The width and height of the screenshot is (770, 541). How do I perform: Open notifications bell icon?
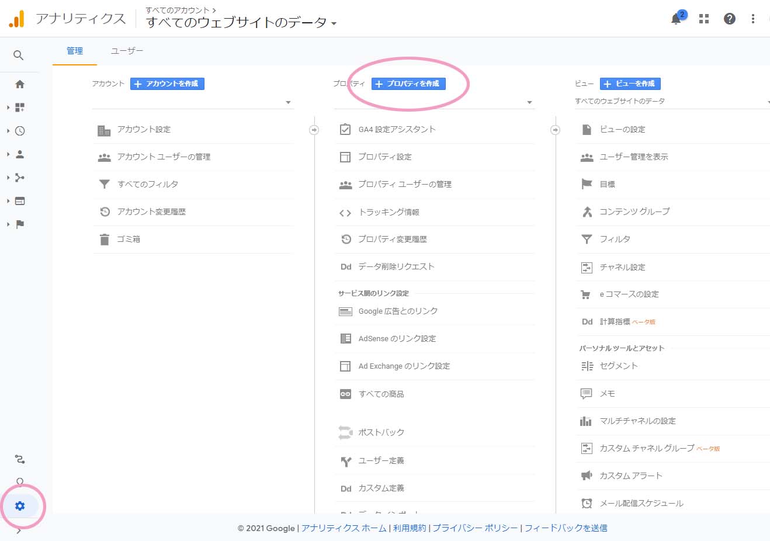676,19
